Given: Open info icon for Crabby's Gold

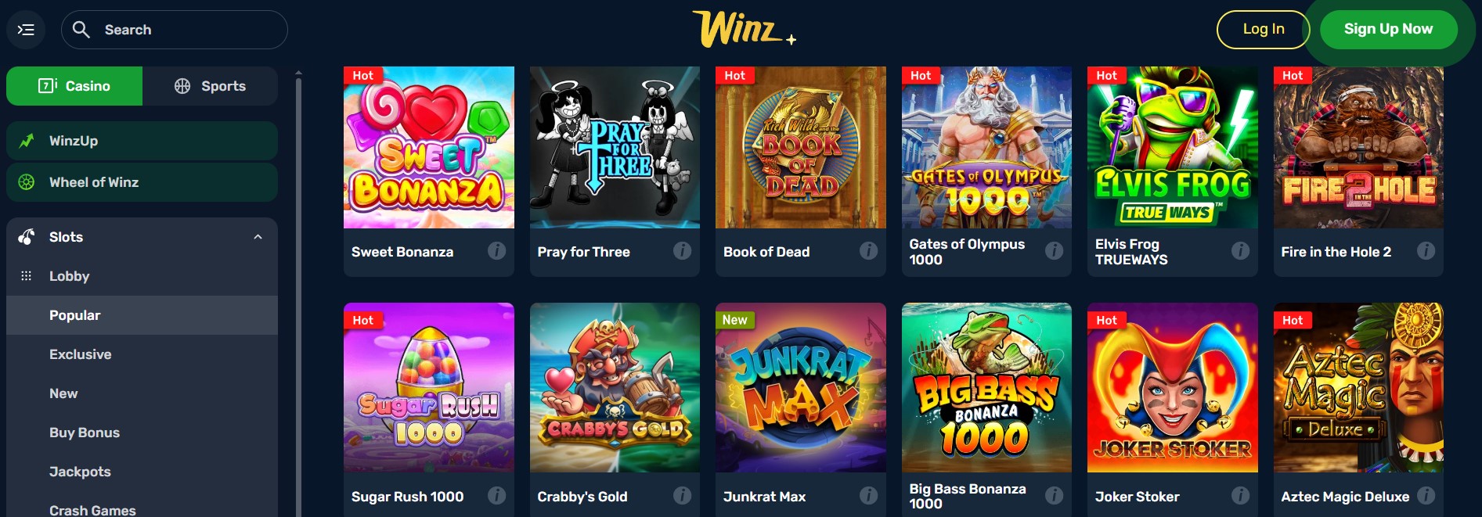Looking at the screenshot, I should point(683,496).
